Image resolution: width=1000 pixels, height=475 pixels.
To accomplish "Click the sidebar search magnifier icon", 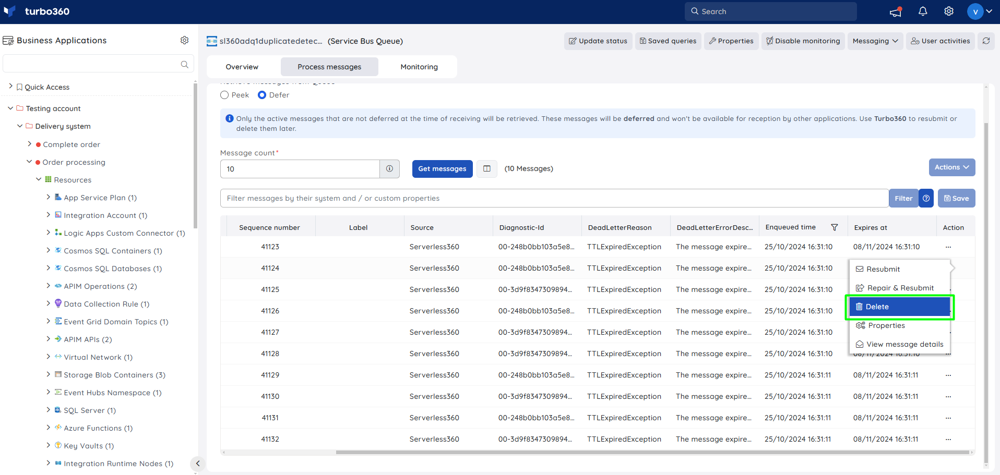I will click(184, 64).
